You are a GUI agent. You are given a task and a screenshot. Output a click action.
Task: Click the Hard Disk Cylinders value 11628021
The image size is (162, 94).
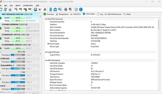click(x=94, y=63)
